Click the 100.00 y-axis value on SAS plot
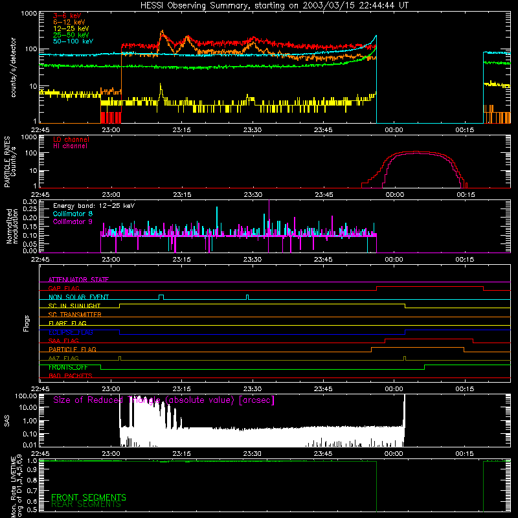Viewport: 518px width, 518px height. [26, 396]
